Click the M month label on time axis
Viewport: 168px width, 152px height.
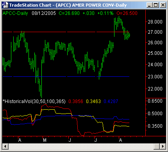(45, 140)
